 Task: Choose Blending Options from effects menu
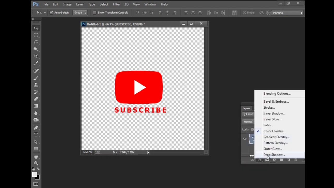point(280,93)
